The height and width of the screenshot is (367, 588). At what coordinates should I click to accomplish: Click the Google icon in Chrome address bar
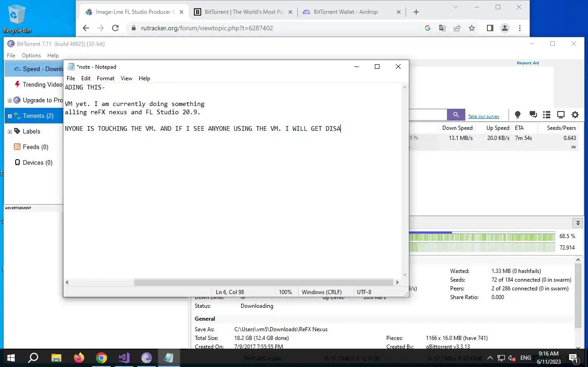point(427,28)
